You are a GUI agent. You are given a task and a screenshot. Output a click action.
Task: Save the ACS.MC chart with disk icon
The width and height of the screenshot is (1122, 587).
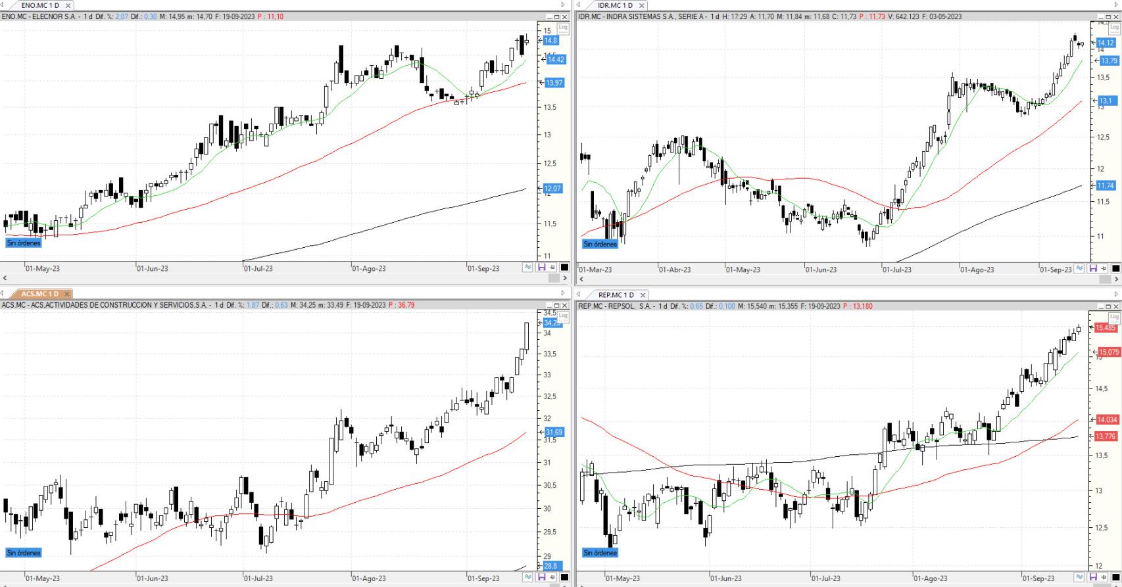click(x=541, y=577)
